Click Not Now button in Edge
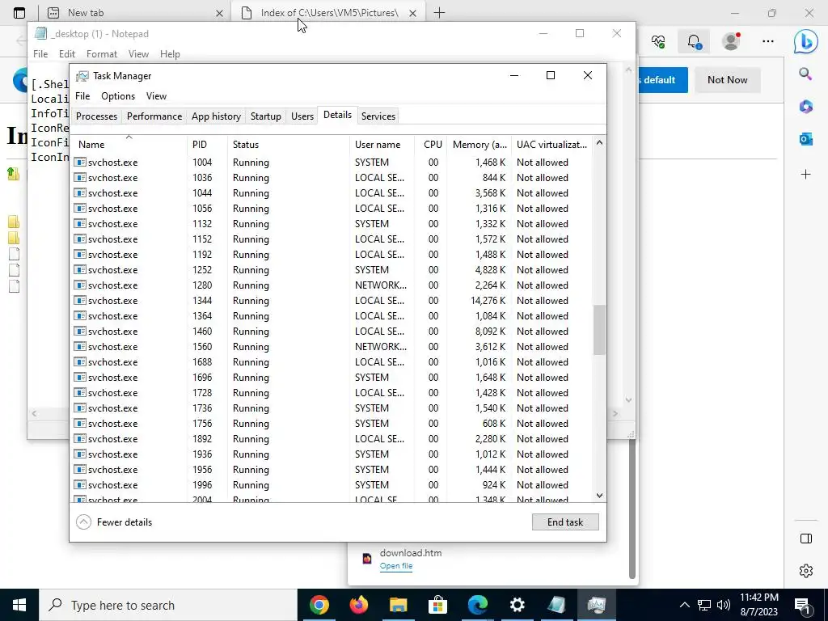This screenshot has height=621, width=828. [x=727, y=80]
